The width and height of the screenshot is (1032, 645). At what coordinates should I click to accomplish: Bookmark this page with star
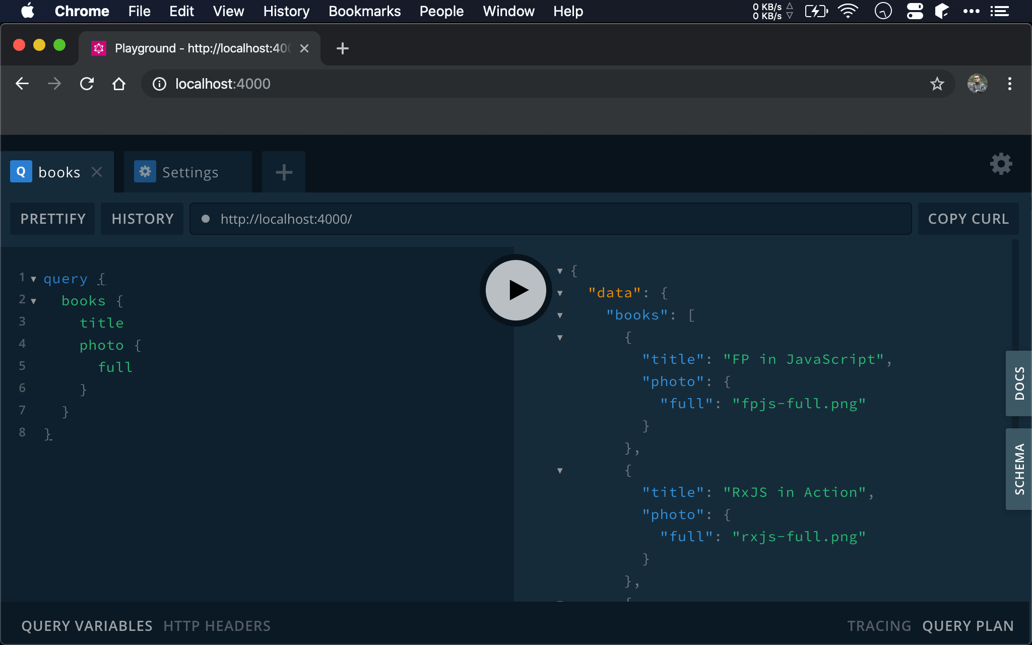(937, 84)
